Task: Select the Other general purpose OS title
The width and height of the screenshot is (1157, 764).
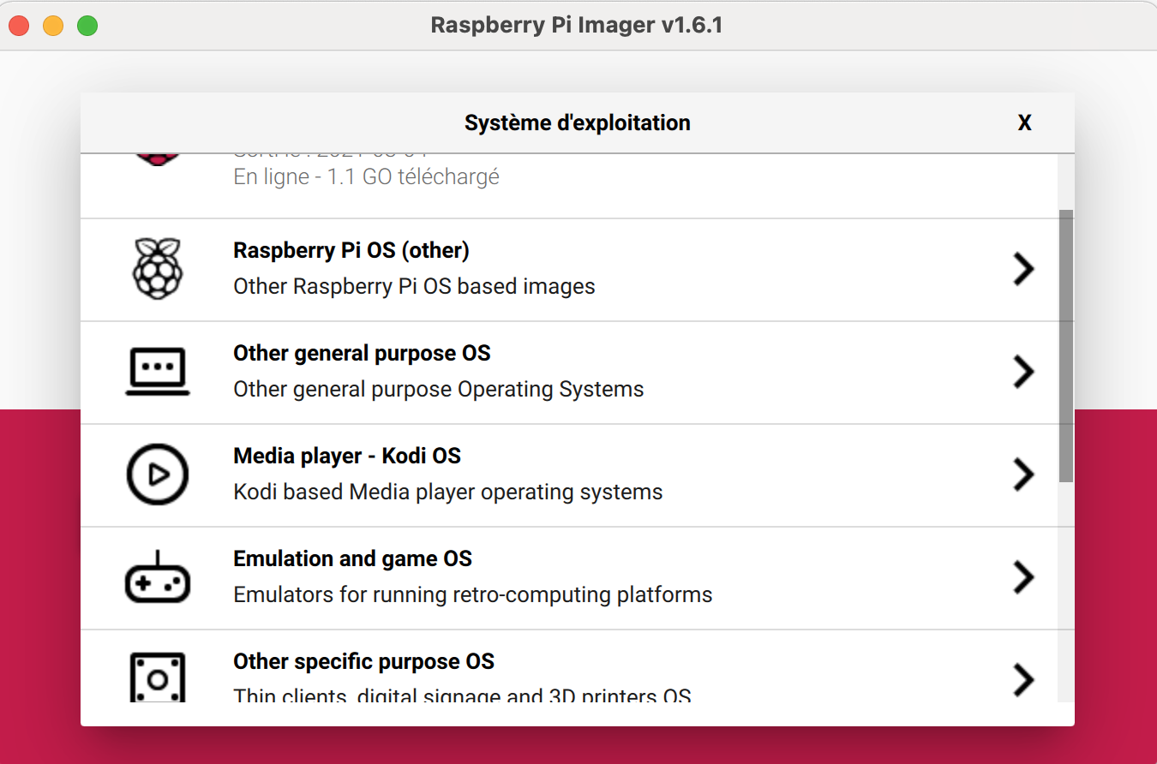Action: tap(362, 354)
